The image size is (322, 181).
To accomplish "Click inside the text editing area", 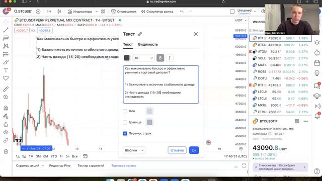I will click(161, 84).
